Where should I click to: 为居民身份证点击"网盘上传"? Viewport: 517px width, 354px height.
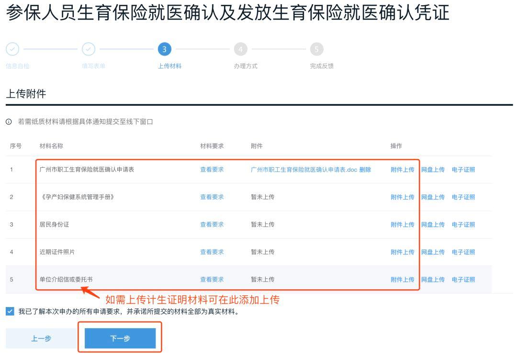coord(433,224)
